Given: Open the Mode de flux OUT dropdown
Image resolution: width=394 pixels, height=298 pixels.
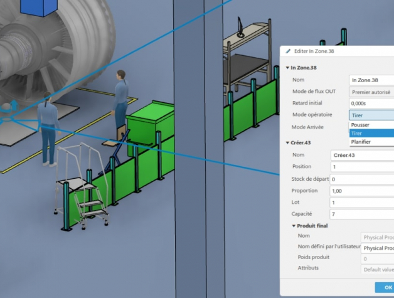Looking at the screenshot, I should tap(371, 92).
